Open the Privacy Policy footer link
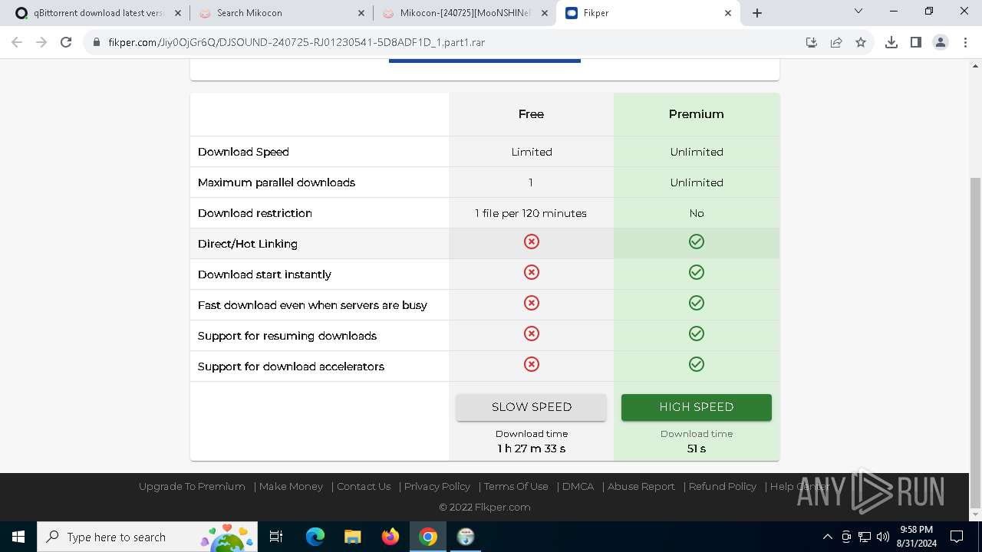The image size is (982, 552). pyautogui.click(x=437, y=486)
